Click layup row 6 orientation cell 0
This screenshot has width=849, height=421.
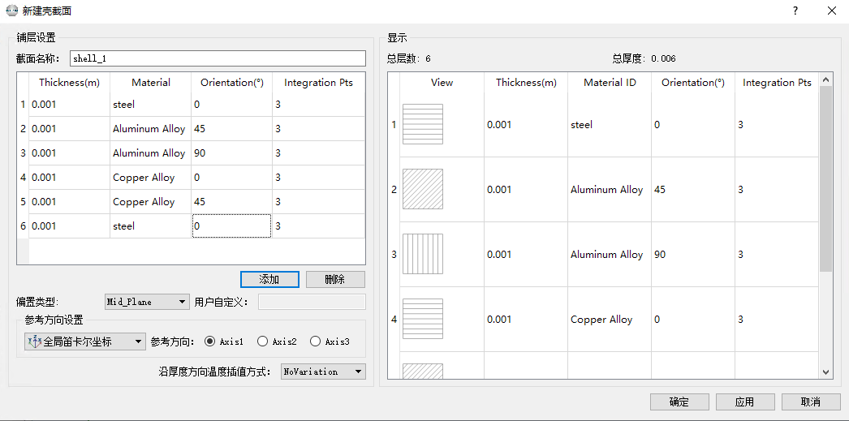point(232,226)
